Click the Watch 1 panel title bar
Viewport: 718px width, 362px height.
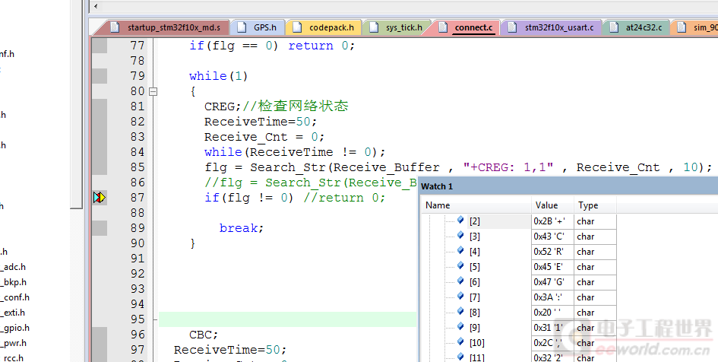[568, 186]
